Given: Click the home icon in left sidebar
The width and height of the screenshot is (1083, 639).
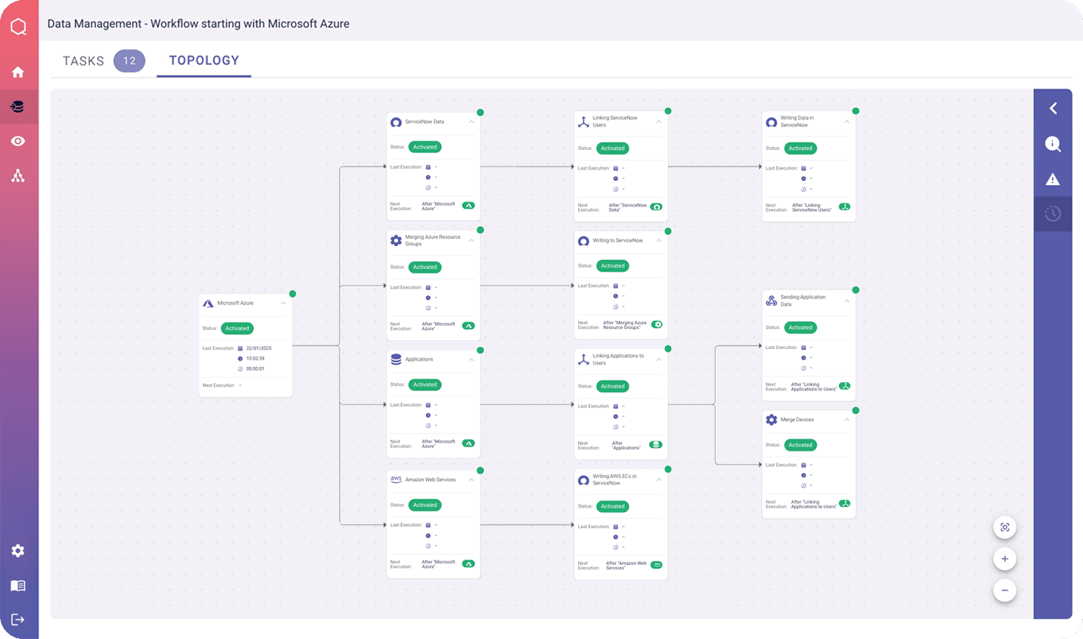Looking at the screenshot, I should (x=18, y=72).
